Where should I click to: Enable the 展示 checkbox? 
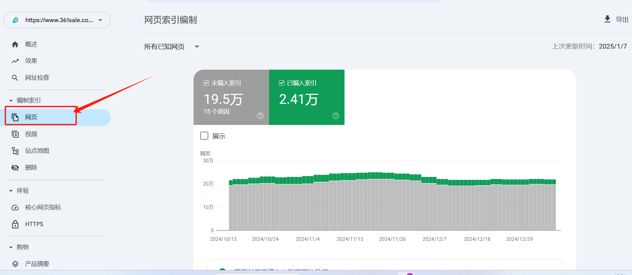pyautogui.click(x=204, y=136)
